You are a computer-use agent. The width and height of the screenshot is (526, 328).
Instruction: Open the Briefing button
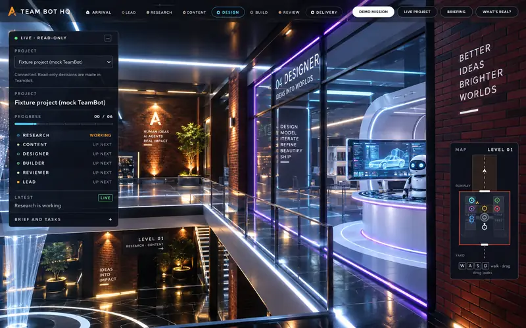coord(456,12)
